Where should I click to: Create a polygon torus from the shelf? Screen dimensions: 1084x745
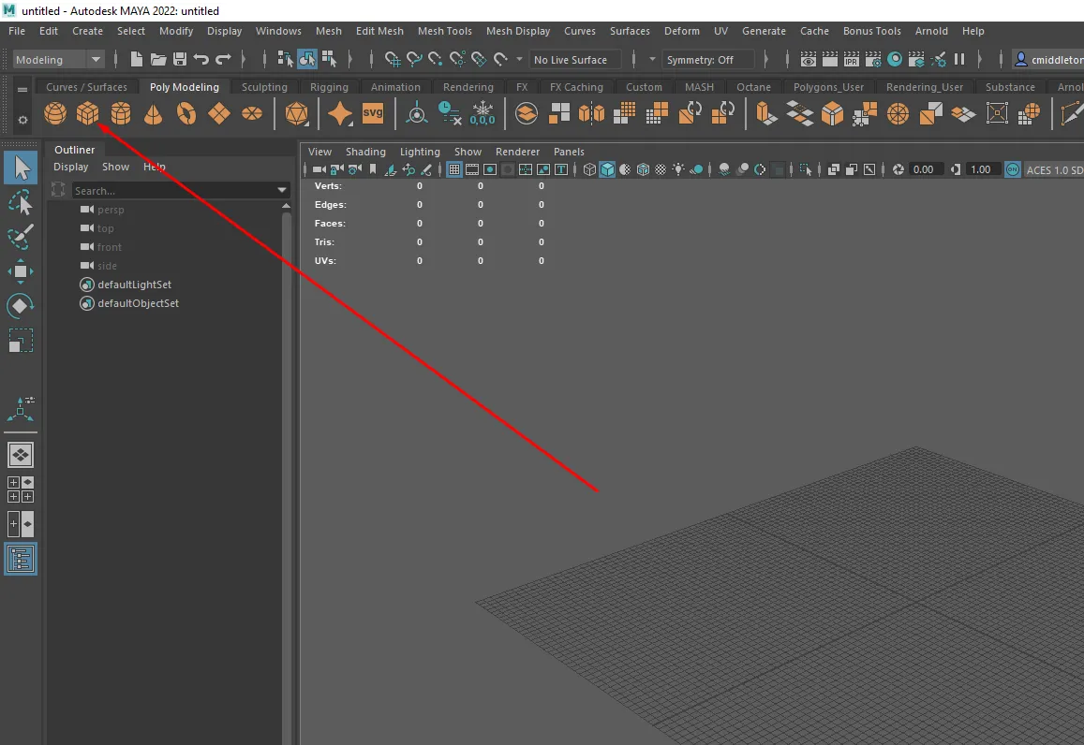[x=186, y=113]
